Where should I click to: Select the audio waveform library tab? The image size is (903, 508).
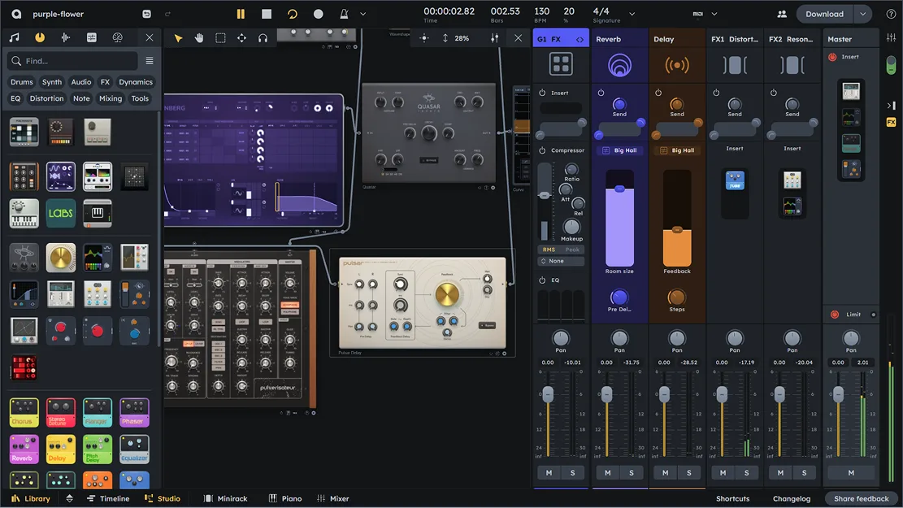pyautogui.click(x=66, y=37)
